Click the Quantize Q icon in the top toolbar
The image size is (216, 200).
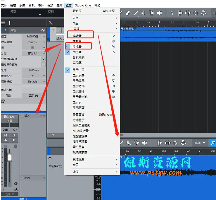click(196, 13)
